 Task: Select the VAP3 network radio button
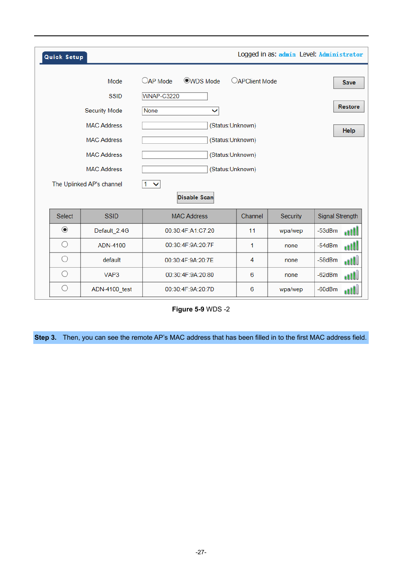[x=64, y=274]
